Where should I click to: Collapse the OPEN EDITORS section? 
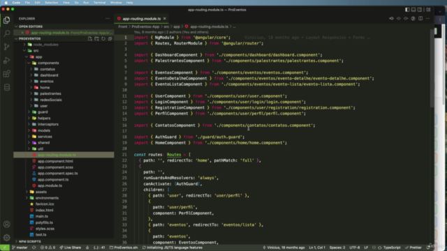point(31,26)
